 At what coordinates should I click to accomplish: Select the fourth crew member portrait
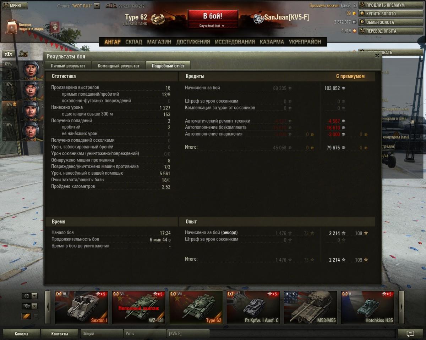[31, 131]
